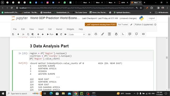Reload the page with the refresh button

coord(12,8)
